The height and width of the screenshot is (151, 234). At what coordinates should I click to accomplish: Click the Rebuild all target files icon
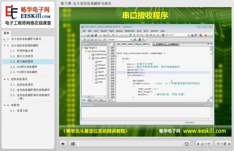click(92, 40)
